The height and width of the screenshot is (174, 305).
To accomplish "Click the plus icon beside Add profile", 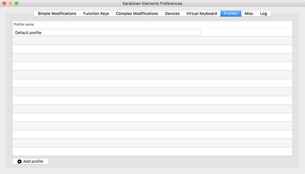I will (19, 161).
